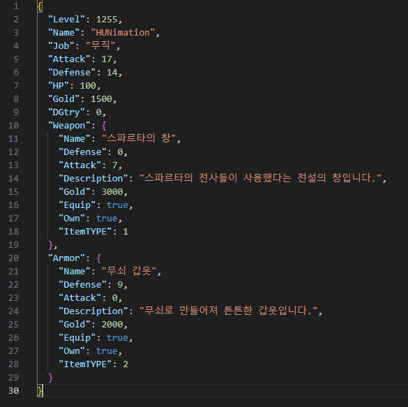Click the HP value 100
Viewport: 408px width, 407px height.
click(x=88, y=86)
